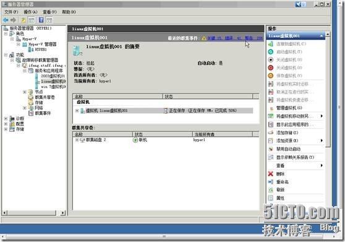Click the black-dot 关闭虚拟机 shutdown icon
Viewport: 345px width, 242px height.
pyautogui.click(x=271, y=59)
